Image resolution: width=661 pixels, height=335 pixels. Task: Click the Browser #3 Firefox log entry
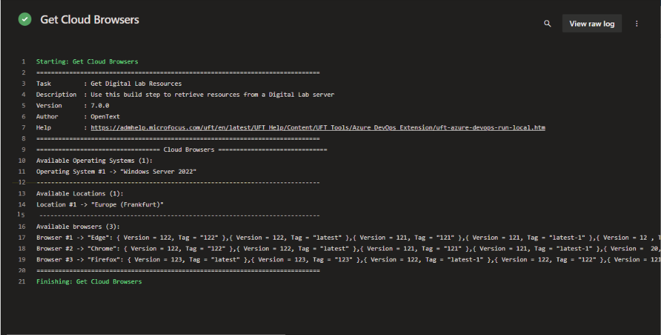pos(341,259)
